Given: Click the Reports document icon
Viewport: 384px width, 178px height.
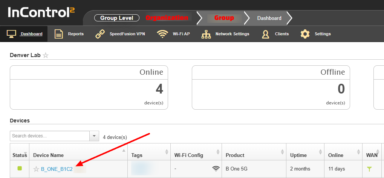Looking at the screenshot, I should click(58, 34).
